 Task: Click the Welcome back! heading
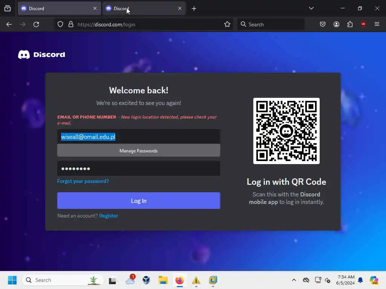139,90
